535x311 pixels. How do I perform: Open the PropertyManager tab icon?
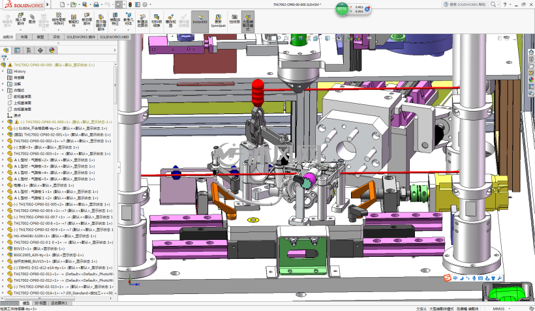pos(17,50)
